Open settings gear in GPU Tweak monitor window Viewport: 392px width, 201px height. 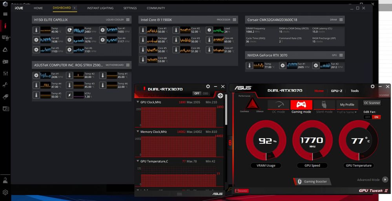pos(208,86)
